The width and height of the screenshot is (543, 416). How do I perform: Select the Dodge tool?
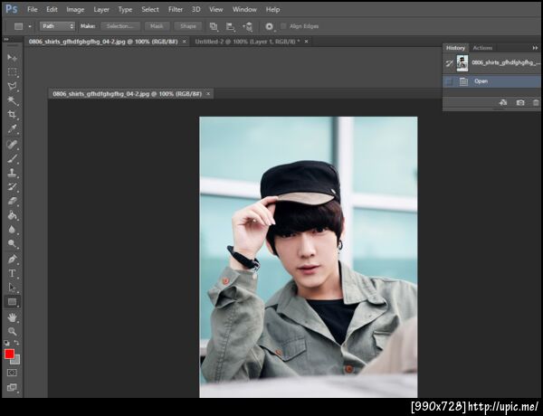(x=12, y=243)
